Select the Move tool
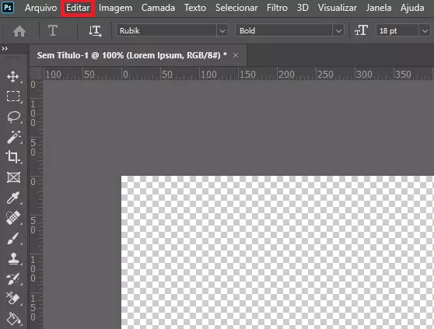Screen dimensions: 434x329 coord(13,77)
